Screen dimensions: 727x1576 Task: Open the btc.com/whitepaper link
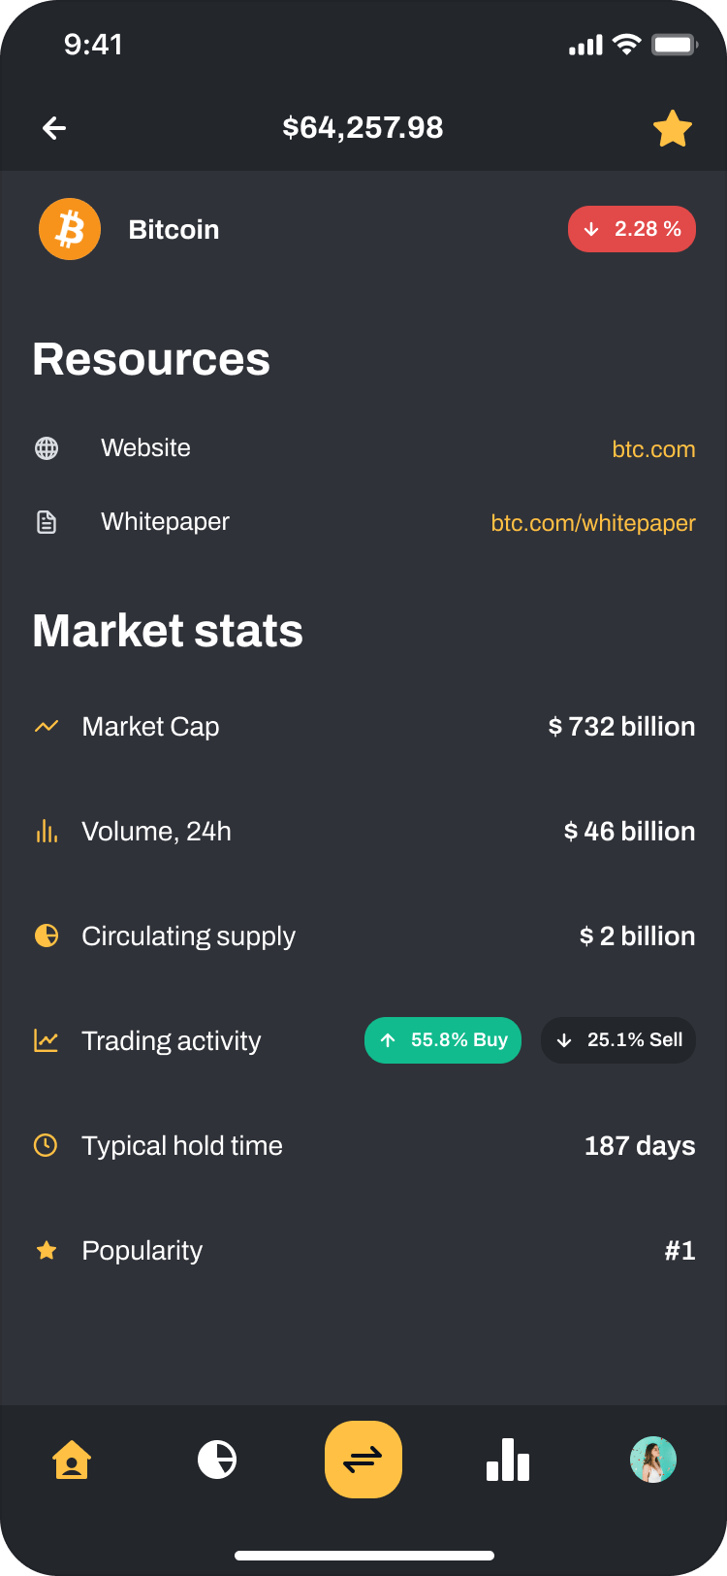pos(593,523)
